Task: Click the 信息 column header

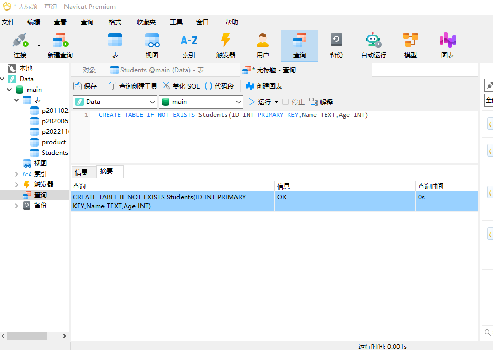Action: point(345,186)
